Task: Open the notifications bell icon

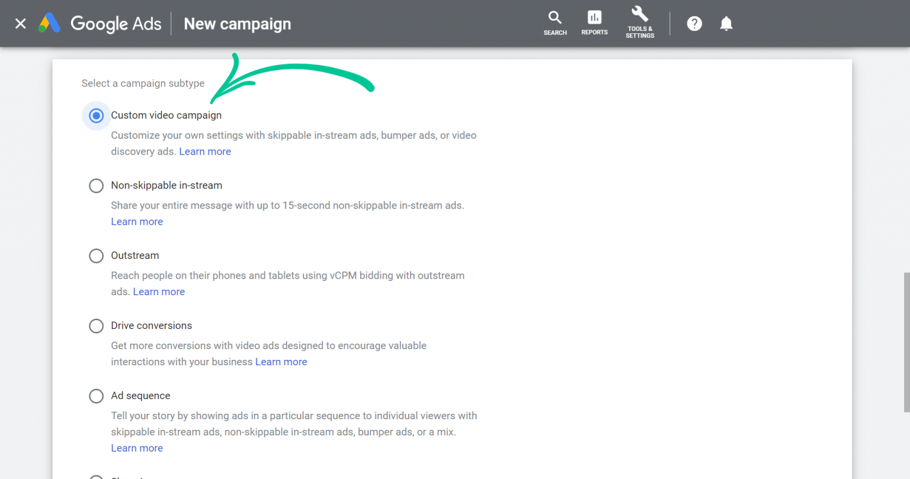Action: coord(726,23)
